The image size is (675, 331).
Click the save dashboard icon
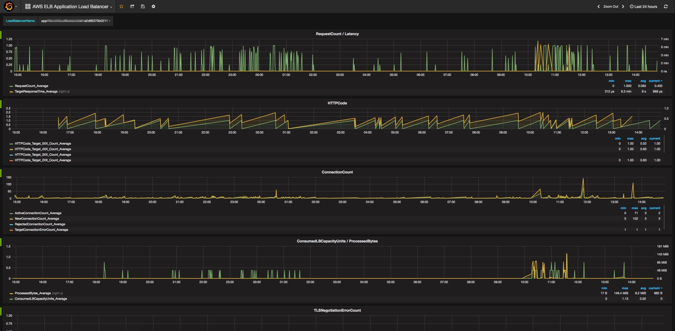tap(143, 6)
